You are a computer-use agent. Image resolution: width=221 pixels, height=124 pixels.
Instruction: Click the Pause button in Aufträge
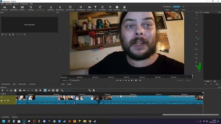pos(208,81)
